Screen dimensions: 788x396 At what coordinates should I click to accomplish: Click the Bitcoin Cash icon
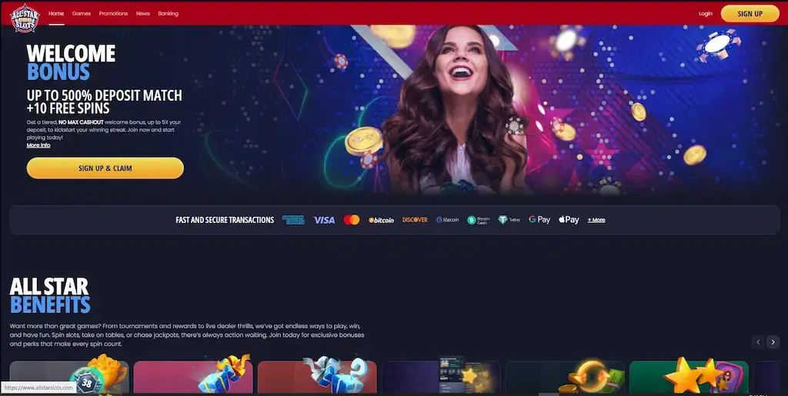point(478,220)
